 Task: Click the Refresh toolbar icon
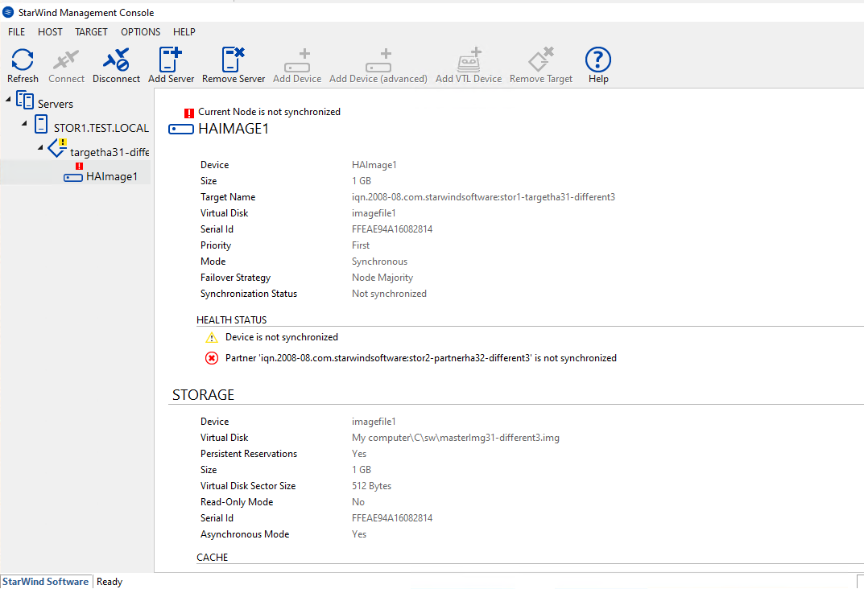pos(23,60)
